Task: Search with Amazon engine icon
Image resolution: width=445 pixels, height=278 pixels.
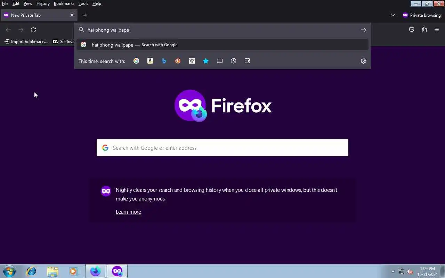Action: point(150,61)
